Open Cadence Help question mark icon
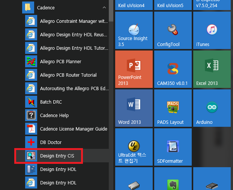This screenshot has width=233, height=190. tap(31, 115)
